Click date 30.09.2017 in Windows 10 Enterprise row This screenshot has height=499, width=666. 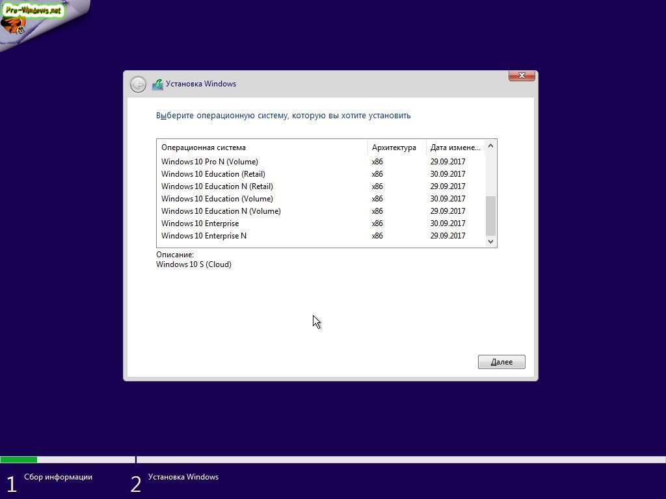tap(447, 224)
